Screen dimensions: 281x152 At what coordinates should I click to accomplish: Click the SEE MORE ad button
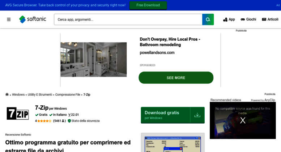176,78
